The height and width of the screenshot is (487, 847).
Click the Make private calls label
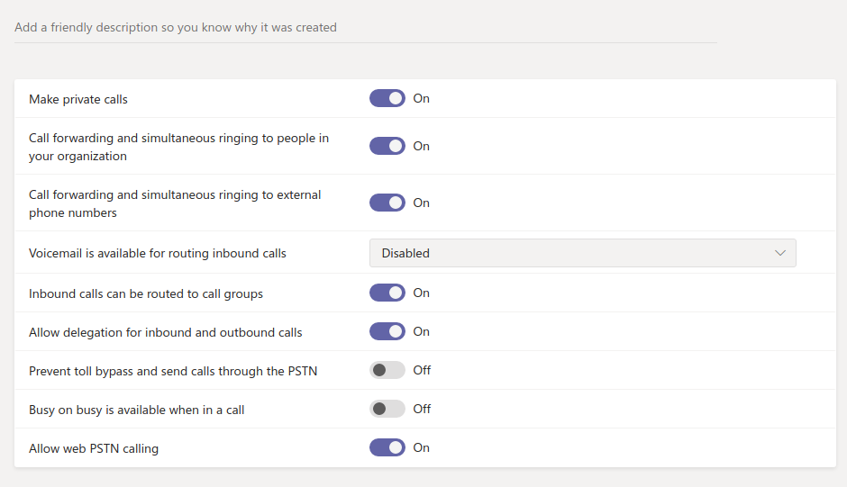pyautogui.click(x=78, y=99)
